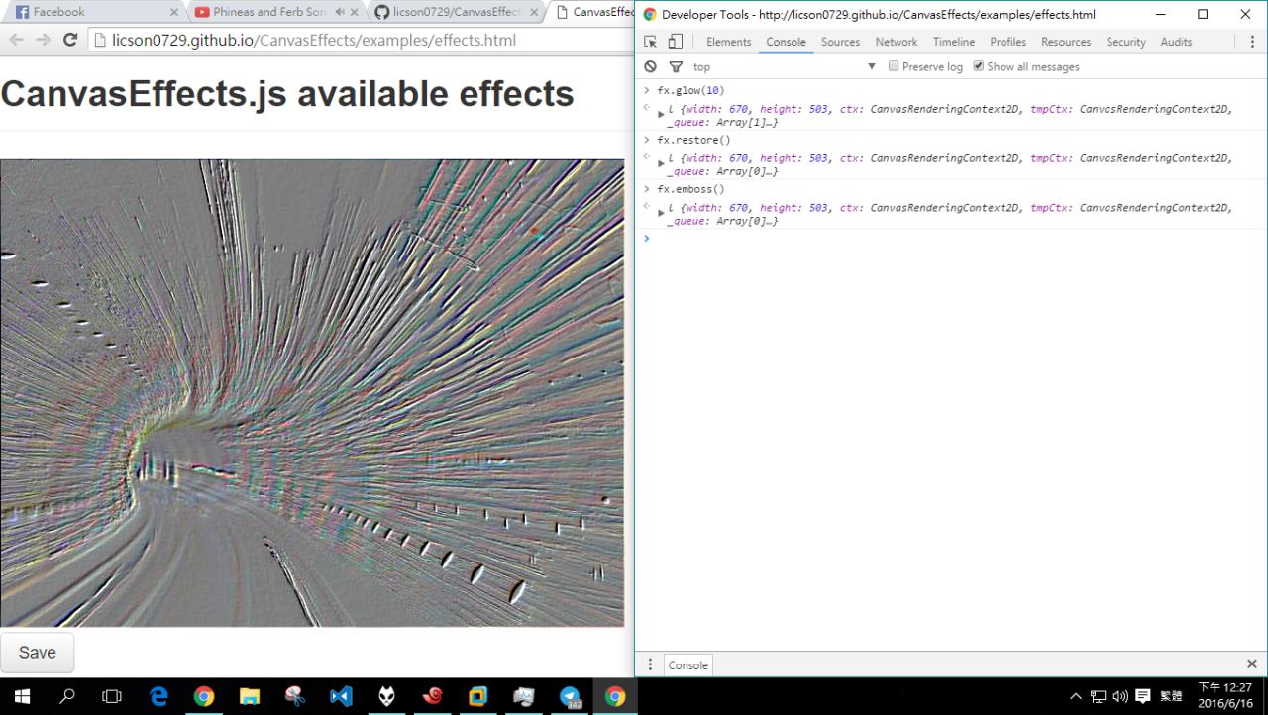Click the inspect element picker icon

pos(651,42)
